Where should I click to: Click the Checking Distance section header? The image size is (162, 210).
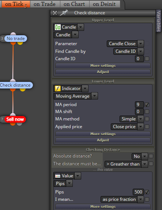pos(103,149)
